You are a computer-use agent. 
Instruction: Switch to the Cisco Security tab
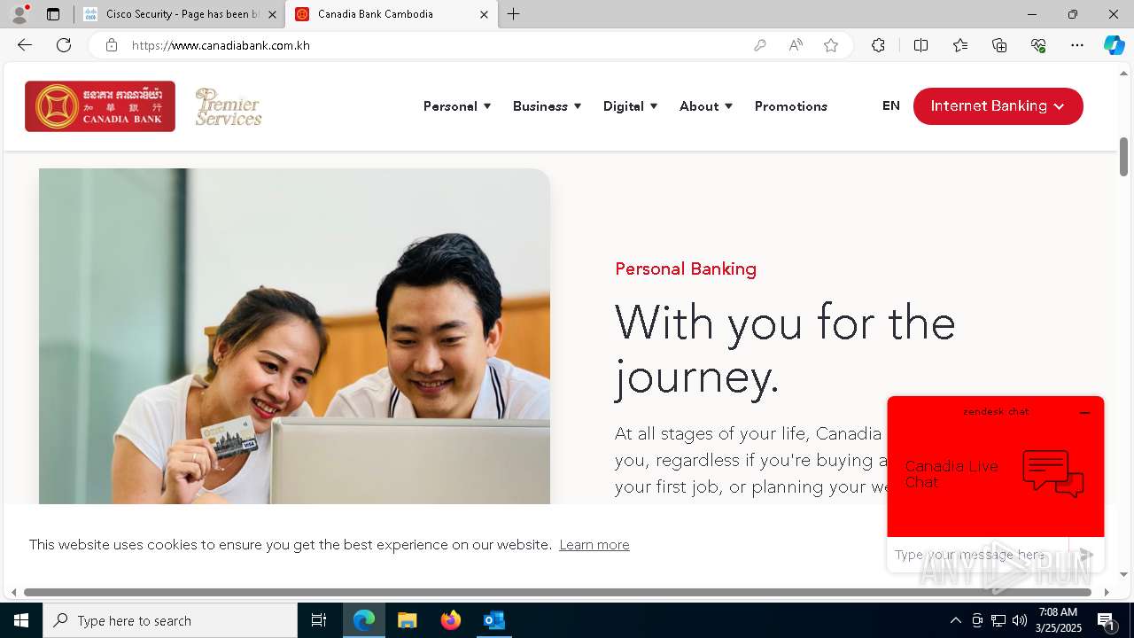click(181, 14)
